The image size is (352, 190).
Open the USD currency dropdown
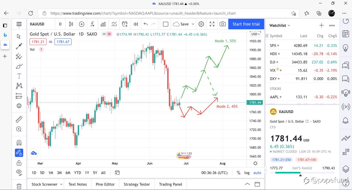coord(255,34)
